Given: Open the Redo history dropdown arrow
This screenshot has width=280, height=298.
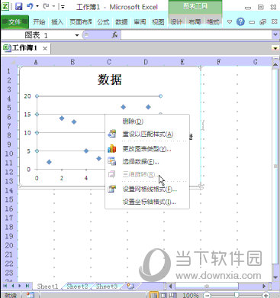Looking at the screenshot, I should (53, 6).
